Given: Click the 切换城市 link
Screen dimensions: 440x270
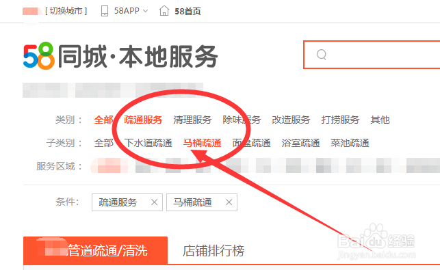Looking at the screenshot, I should click(66, 11).
